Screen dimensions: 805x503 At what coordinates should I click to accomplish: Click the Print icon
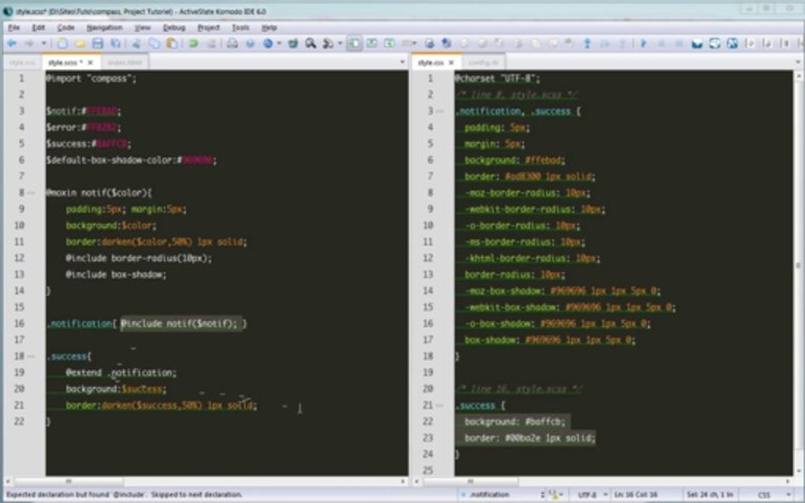[232, 43]
